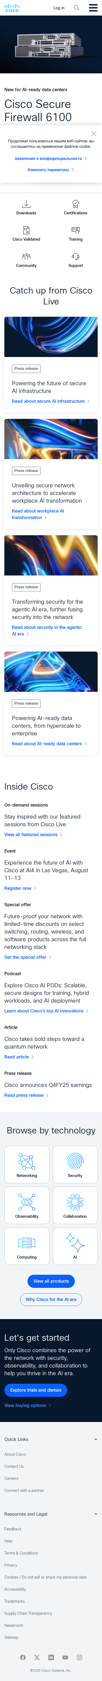
Task: Click the Log in link
Action: [x=59, y=8]
